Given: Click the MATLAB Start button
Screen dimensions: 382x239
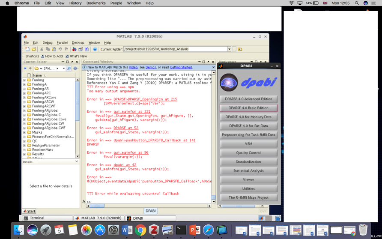Looking at the screenshot, I should [29, 211].
